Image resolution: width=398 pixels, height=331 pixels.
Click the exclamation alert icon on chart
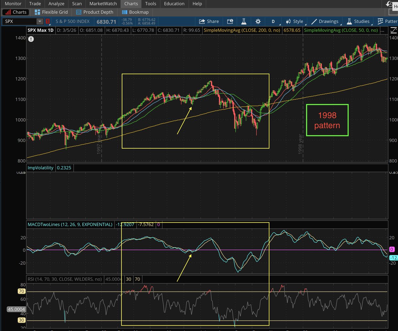click(31, 39)
